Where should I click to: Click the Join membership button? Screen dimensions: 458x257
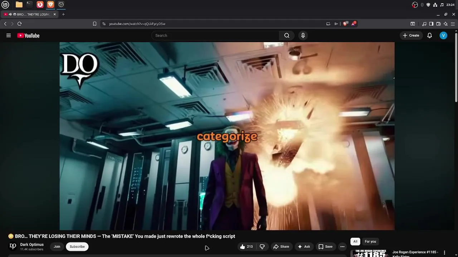(x=57, y=247)
